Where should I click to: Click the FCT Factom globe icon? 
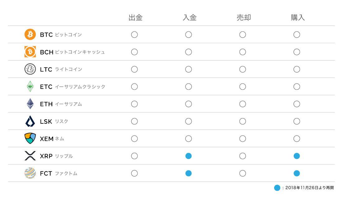30,173
